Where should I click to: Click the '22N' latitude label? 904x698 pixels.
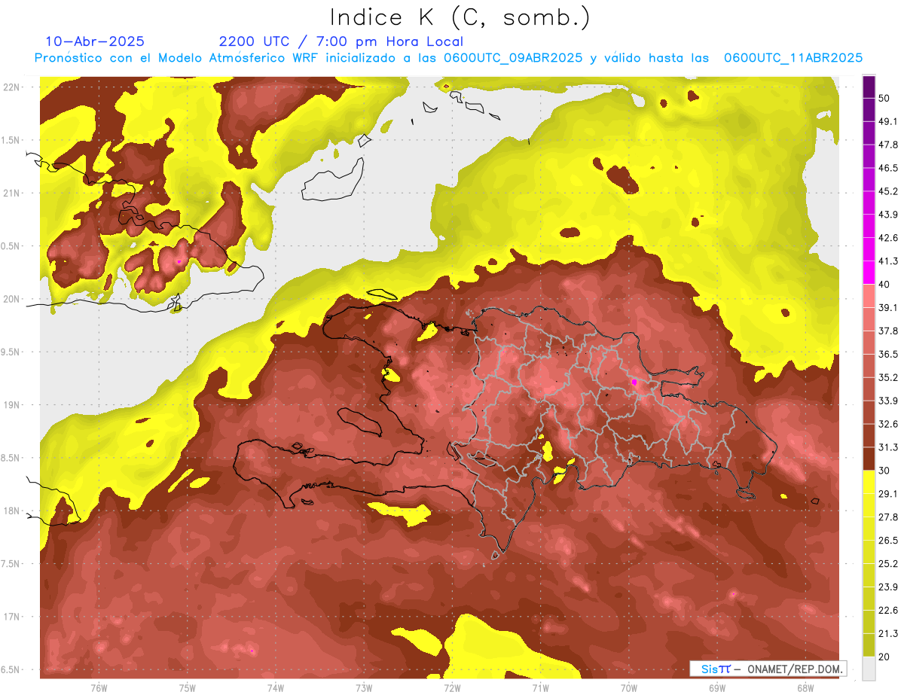click(13, 87)
